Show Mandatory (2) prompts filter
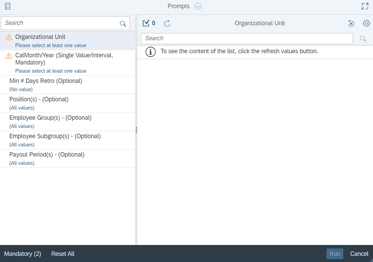 point(22,254)
